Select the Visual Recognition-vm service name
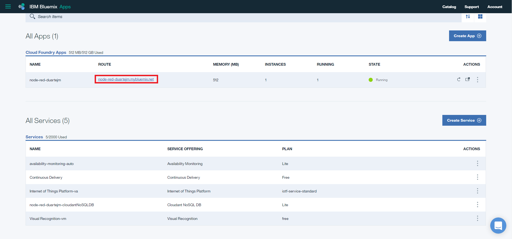The image size is (512, 239). click(48, 219)
